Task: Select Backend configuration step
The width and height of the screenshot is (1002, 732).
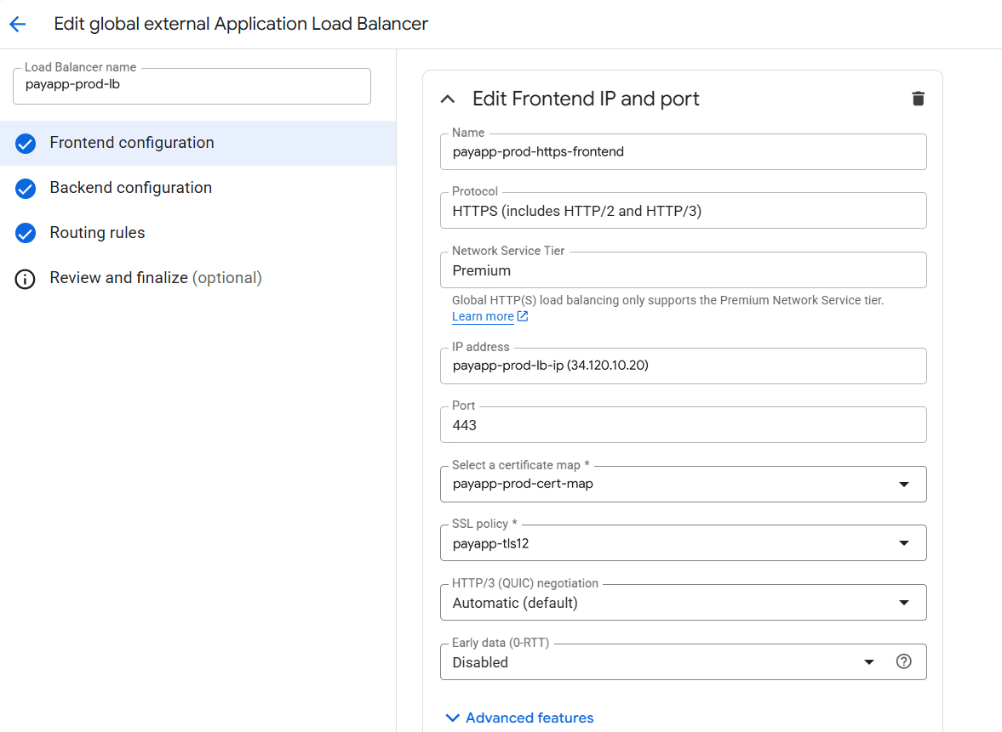Action: pyautogui.click(x=198, y=188)
